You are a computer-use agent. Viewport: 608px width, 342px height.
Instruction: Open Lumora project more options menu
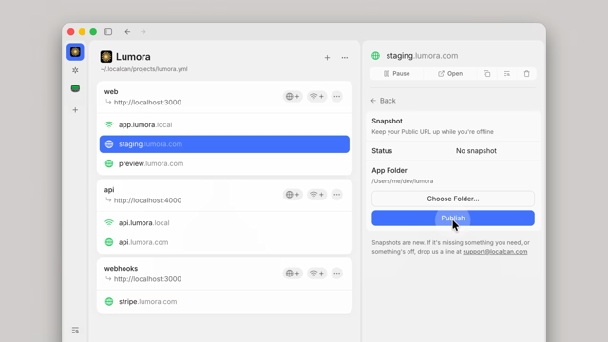point(345,57)
